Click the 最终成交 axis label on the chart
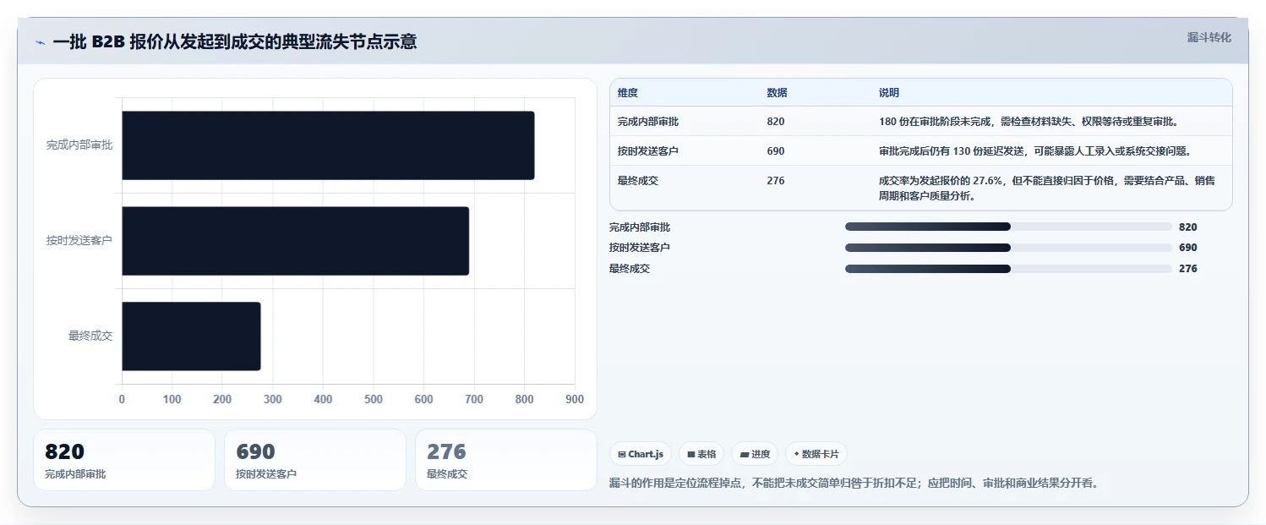1266x525 pixels. tap(90, 336)
